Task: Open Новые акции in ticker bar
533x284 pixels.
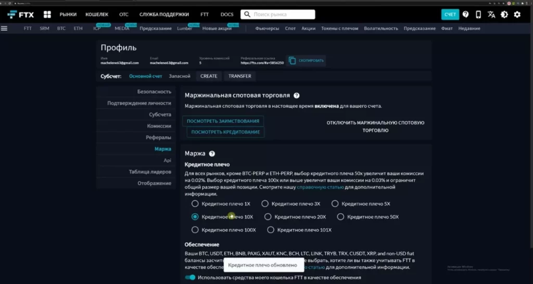Action: click(x=217, y=29)
